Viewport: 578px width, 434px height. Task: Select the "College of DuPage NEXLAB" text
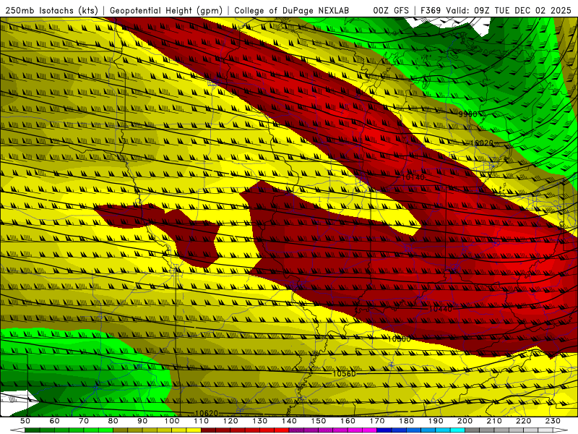pos(292,11)
